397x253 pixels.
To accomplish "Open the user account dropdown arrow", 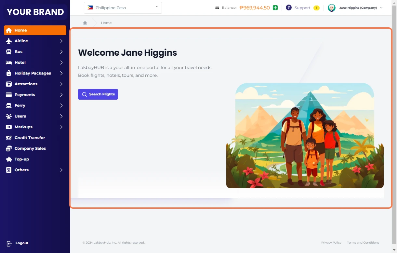I will click(x=381, y=8).
